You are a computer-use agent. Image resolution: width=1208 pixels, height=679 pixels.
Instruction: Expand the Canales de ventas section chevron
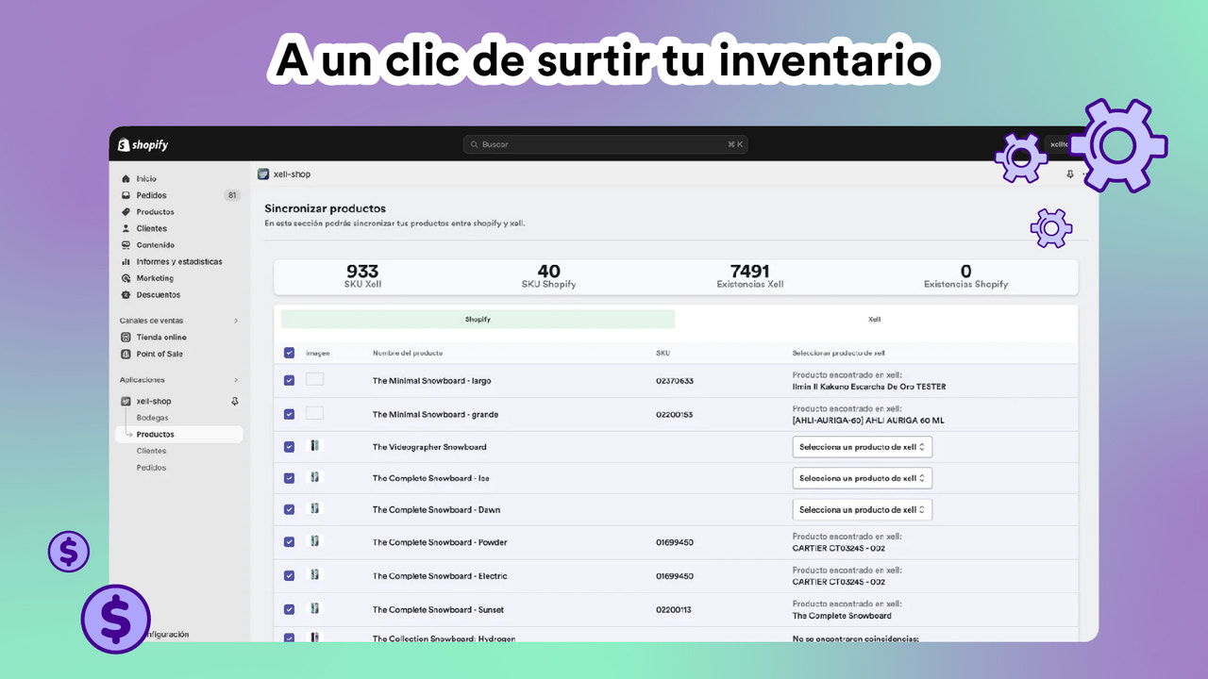coord(236,321)
